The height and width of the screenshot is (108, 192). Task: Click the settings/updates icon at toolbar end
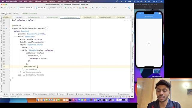tap(129, 8)
